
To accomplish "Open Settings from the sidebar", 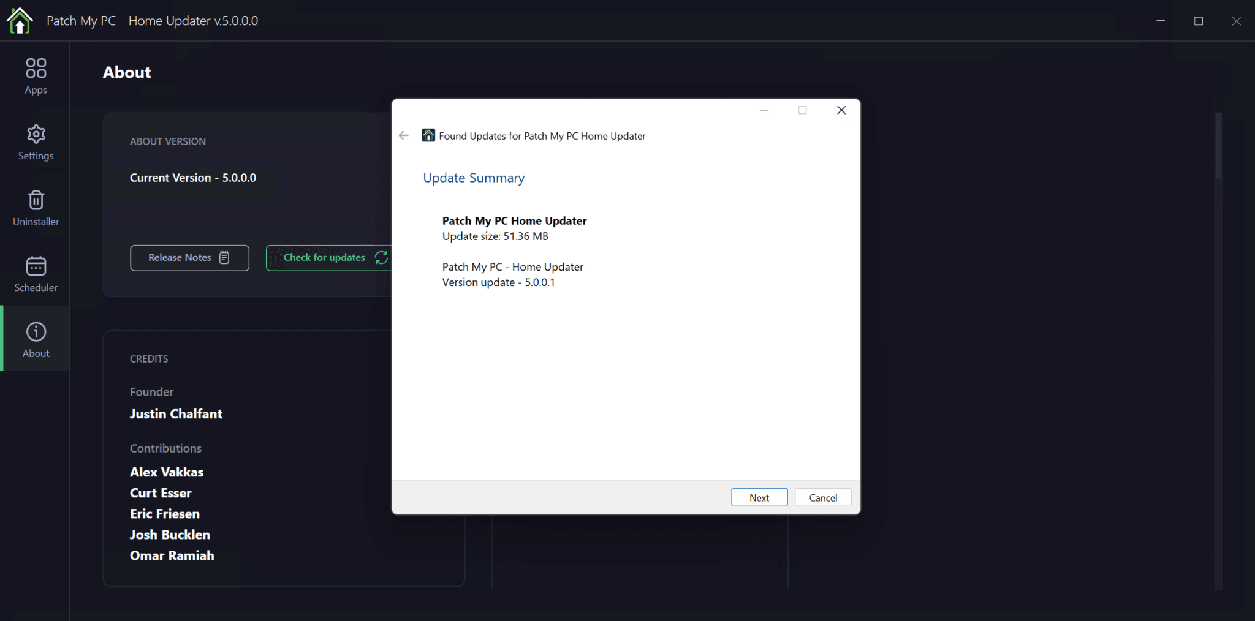I will (x=36, y=142).
